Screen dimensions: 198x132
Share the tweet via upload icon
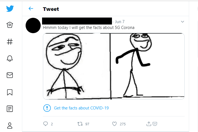[149, 124]
